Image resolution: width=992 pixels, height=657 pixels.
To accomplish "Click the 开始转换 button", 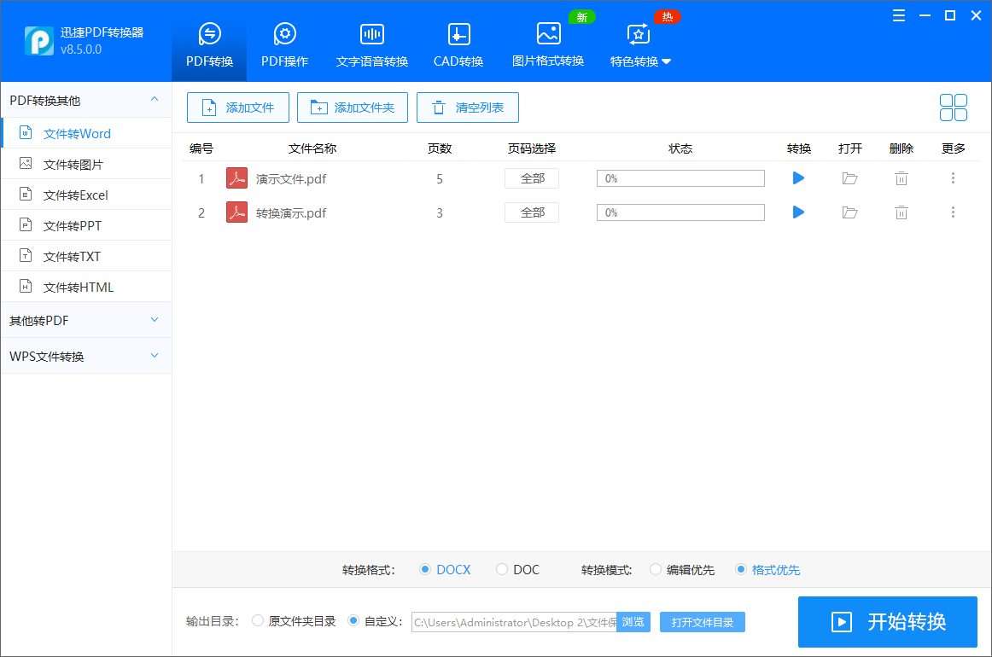I will tap(888, 621).
